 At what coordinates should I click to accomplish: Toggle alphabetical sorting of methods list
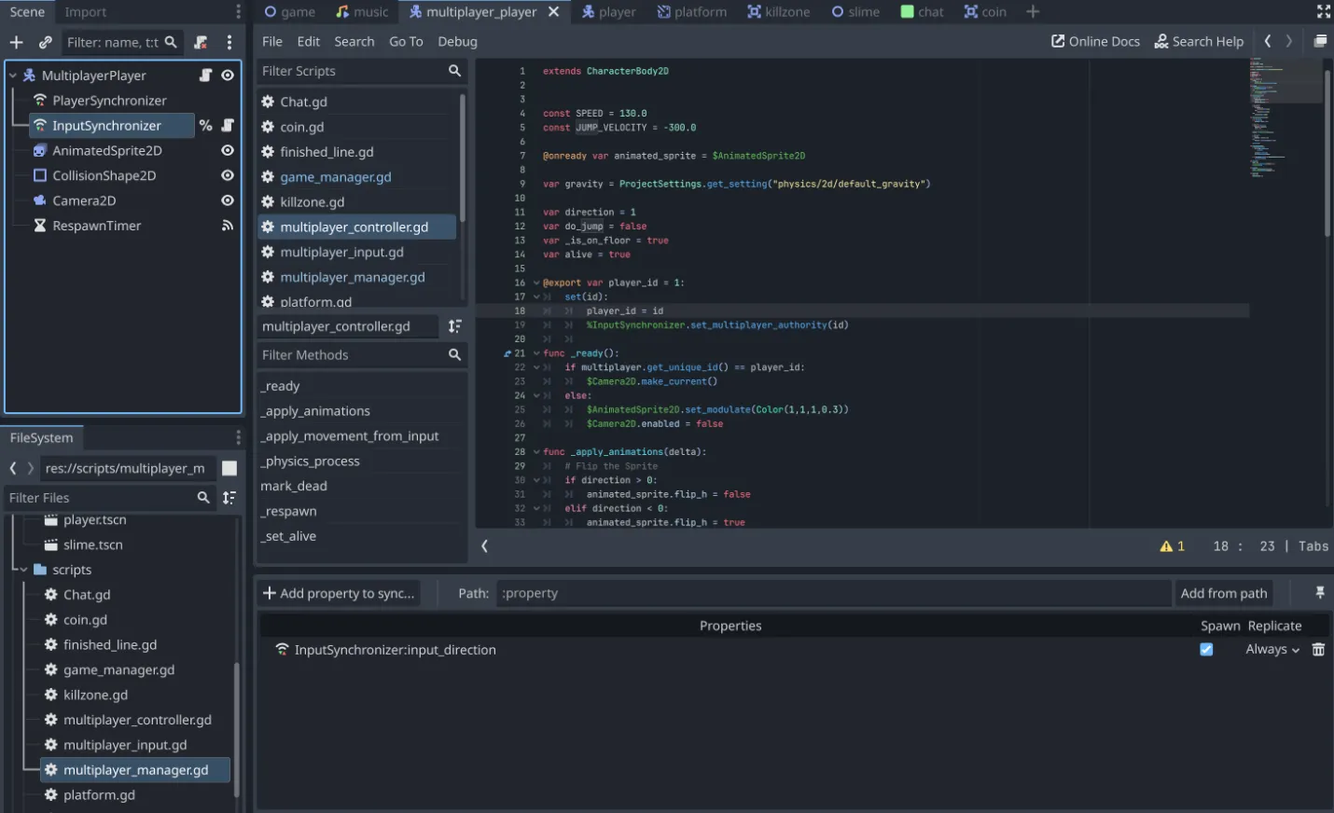pos(454,326)
